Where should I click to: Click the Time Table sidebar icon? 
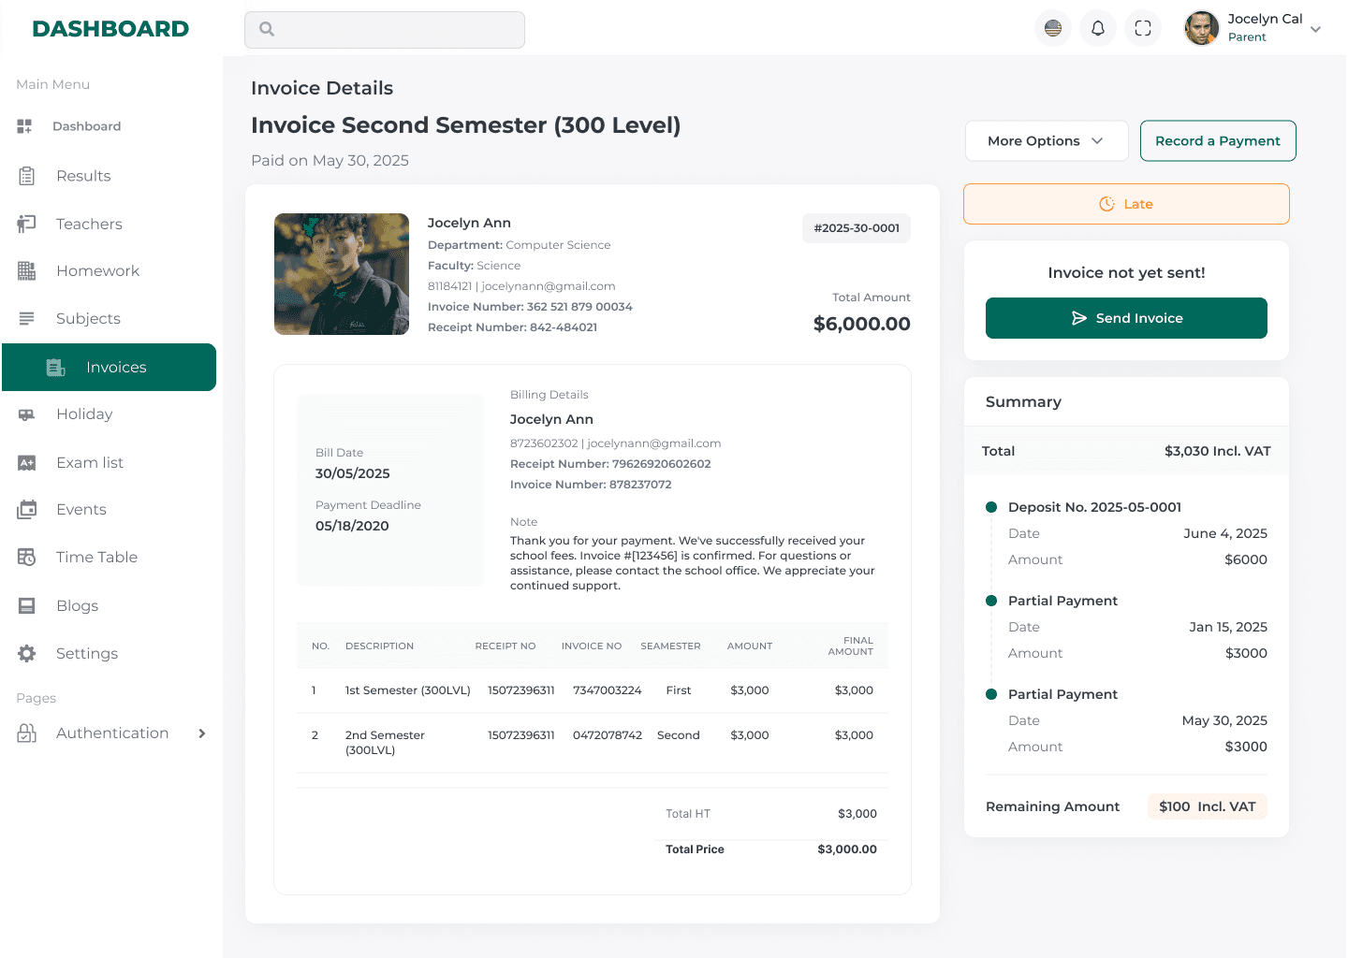click(x=28, y=557)
